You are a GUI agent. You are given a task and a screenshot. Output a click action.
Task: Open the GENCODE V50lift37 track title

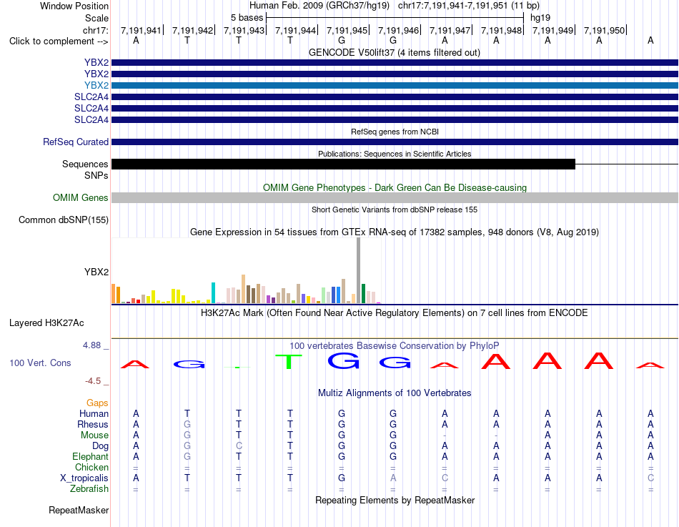click(394, 52)
